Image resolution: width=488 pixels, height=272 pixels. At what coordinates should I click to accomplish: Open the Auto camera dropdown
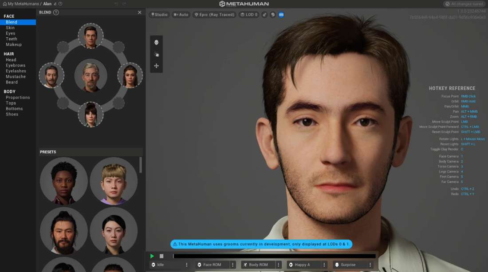point(181,15)
